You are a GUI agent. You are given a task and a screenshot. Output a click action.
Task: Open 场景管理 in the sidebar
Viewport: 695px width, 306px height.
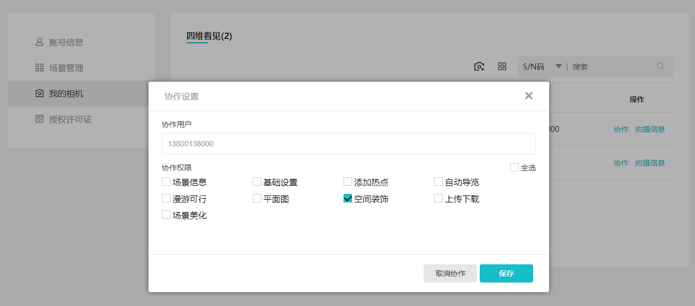click(66, 68)
